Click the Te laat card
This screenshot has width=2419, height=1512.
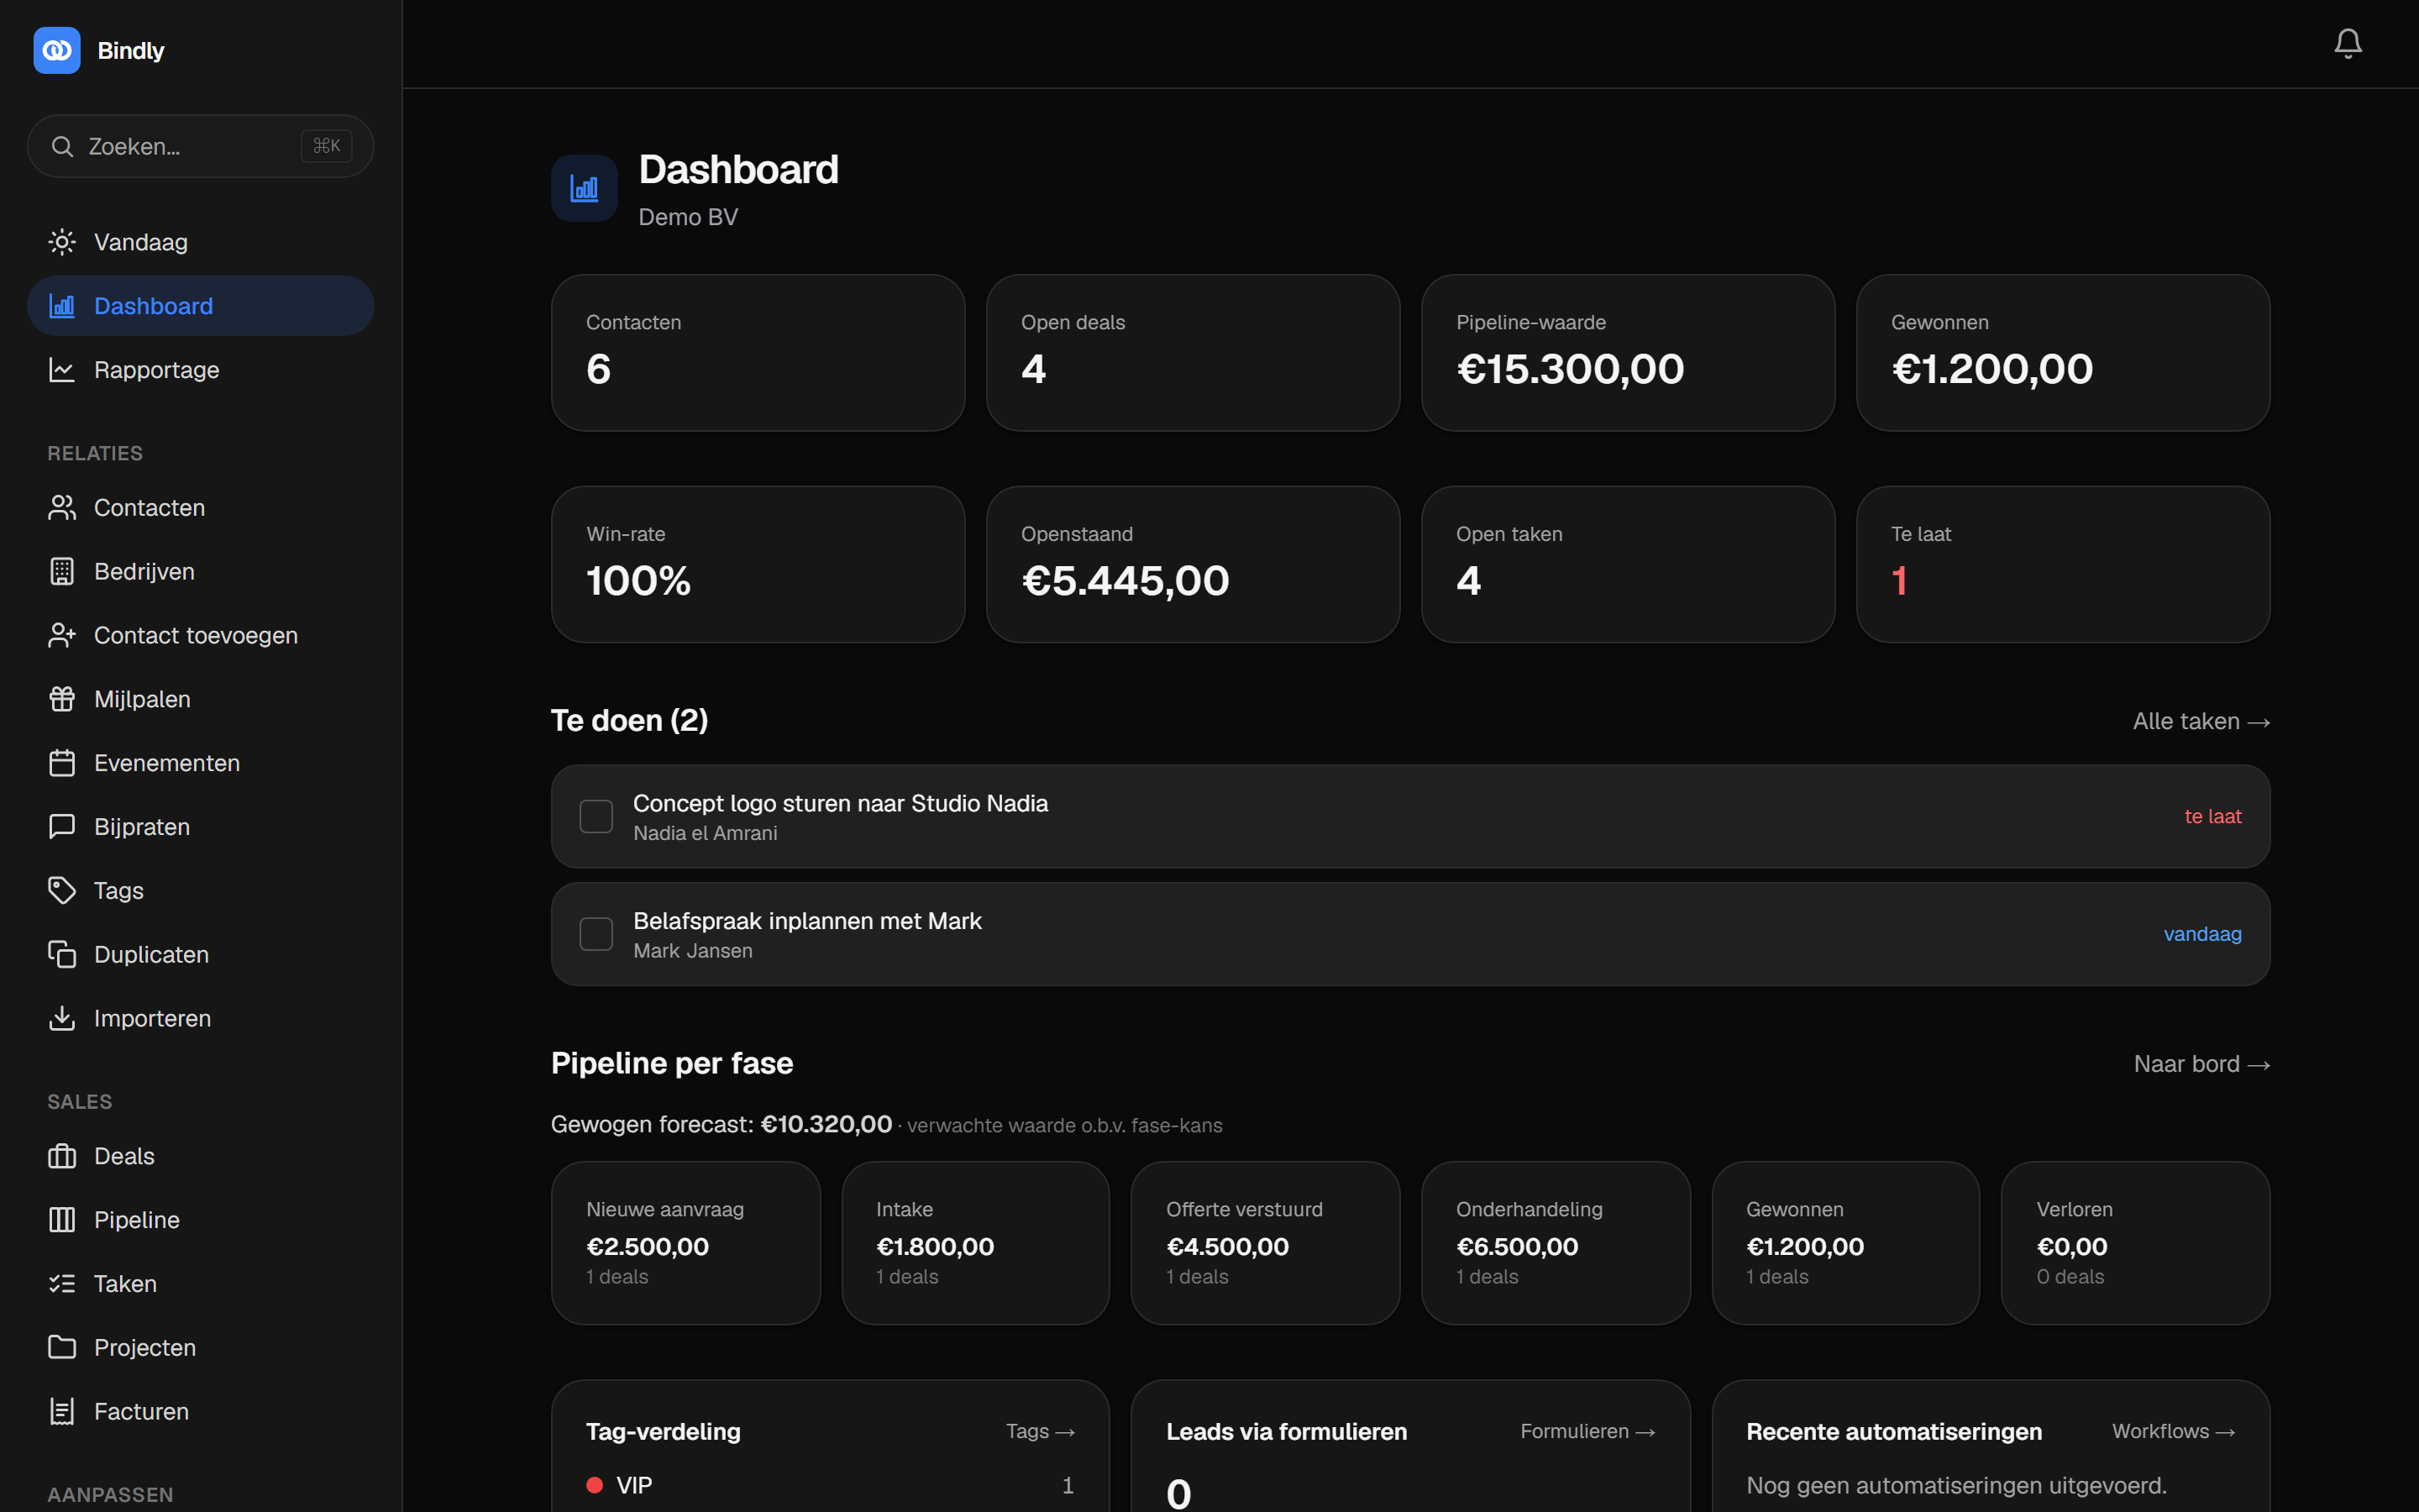click(x=2062, y=565)
